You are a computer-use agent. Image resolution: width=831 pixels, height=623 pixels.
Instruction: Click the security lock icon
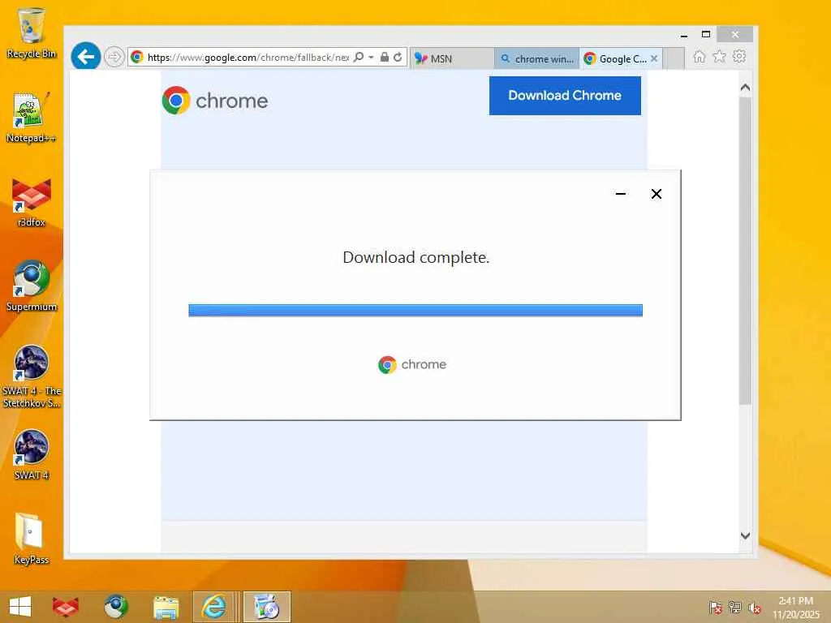point(385,57)
